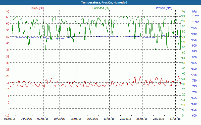Click the red temperature tick value -5
Viewport: 201px width, 125px height.
point(8,109)
